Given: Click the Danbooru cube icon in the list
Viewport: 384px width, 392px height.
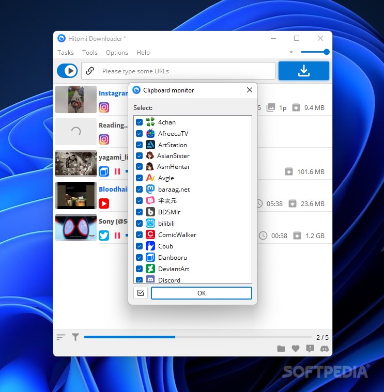Looking at the screenshot, I should point(150,257).
